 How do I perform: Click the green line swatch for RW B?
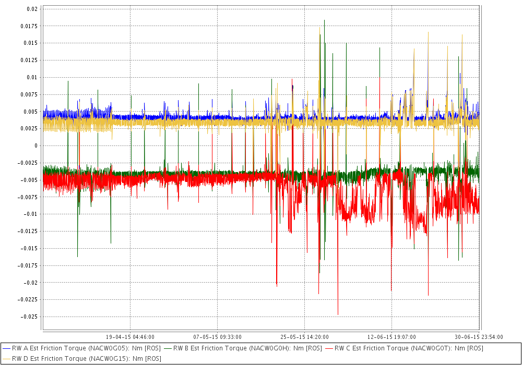point(168,349)
